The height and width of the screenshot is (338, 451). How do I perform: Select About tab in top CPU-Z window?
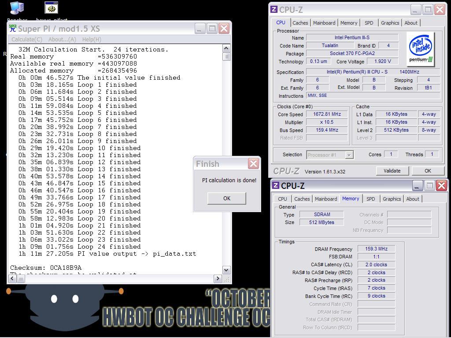pyautogui.click(x=411, y=23)
